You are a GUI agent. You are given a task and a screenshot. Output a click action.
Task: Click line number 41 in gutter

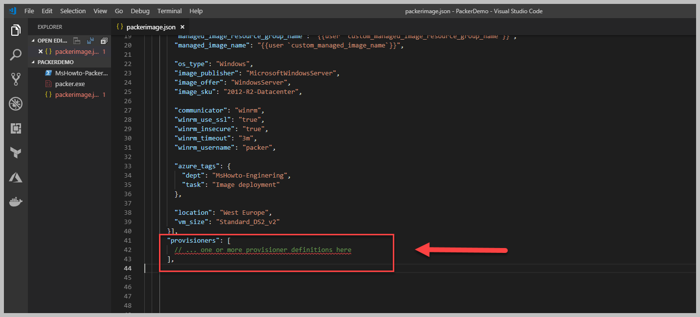point(127,240)
